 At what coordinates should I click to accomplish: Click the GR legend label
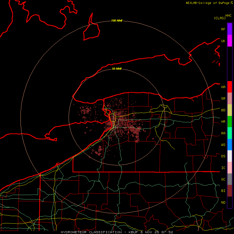point(223,99)
